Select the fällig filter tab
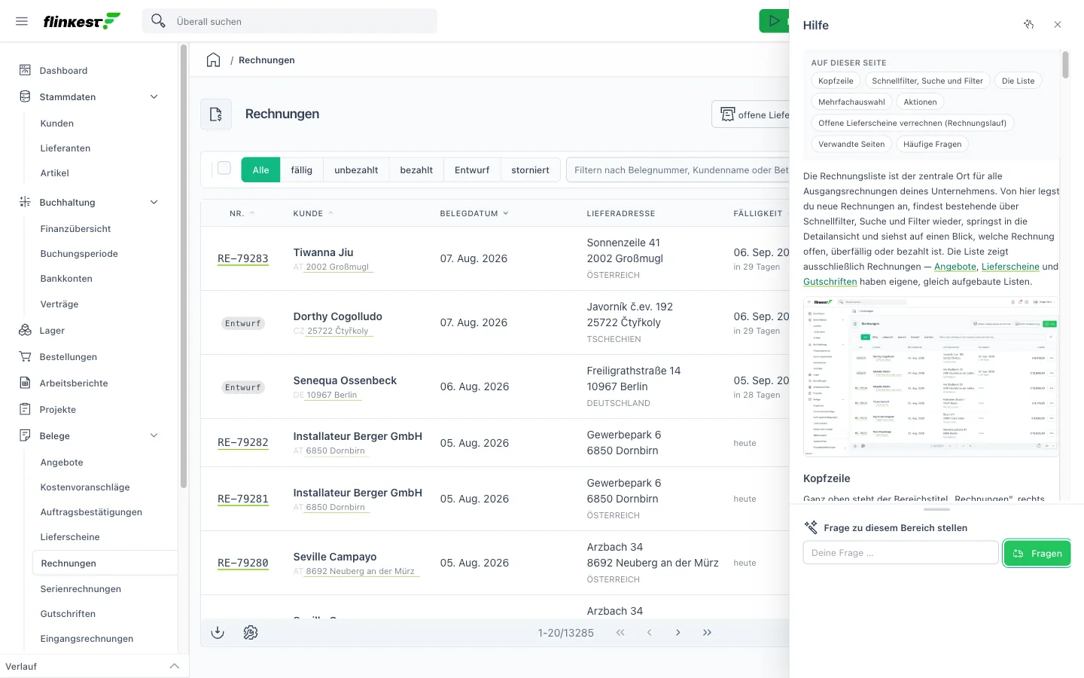1084x678 pixels. tap(302, 170)
